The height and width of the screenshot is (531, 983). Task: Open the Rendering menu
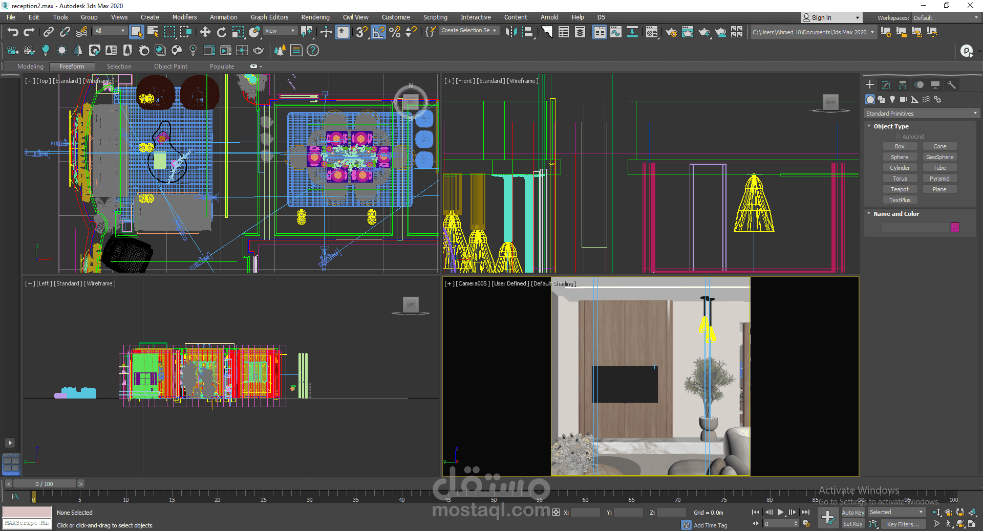coord(315,17)
